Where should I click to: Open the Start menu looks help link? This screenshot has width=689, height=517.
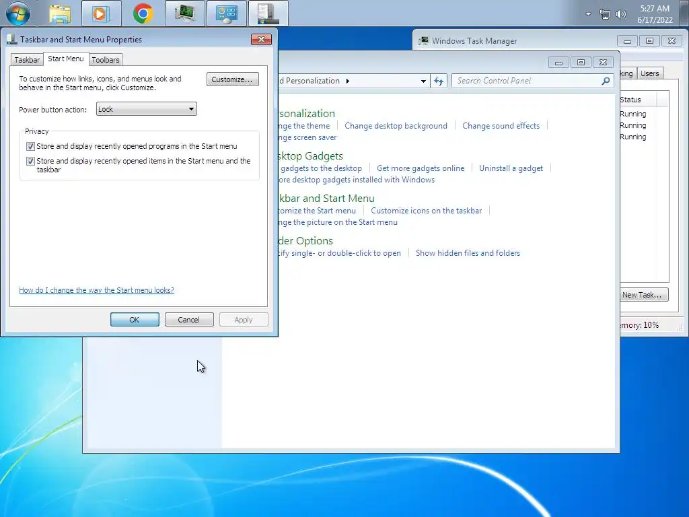click(96, 290)
